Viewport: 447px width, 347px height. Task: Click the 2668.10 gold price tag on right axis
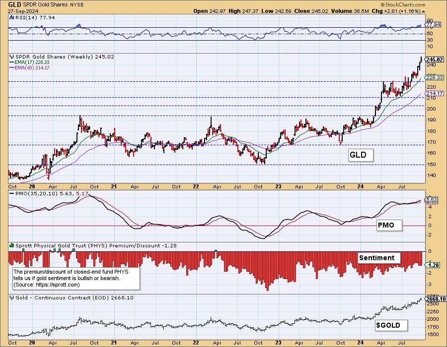point(435,299)
